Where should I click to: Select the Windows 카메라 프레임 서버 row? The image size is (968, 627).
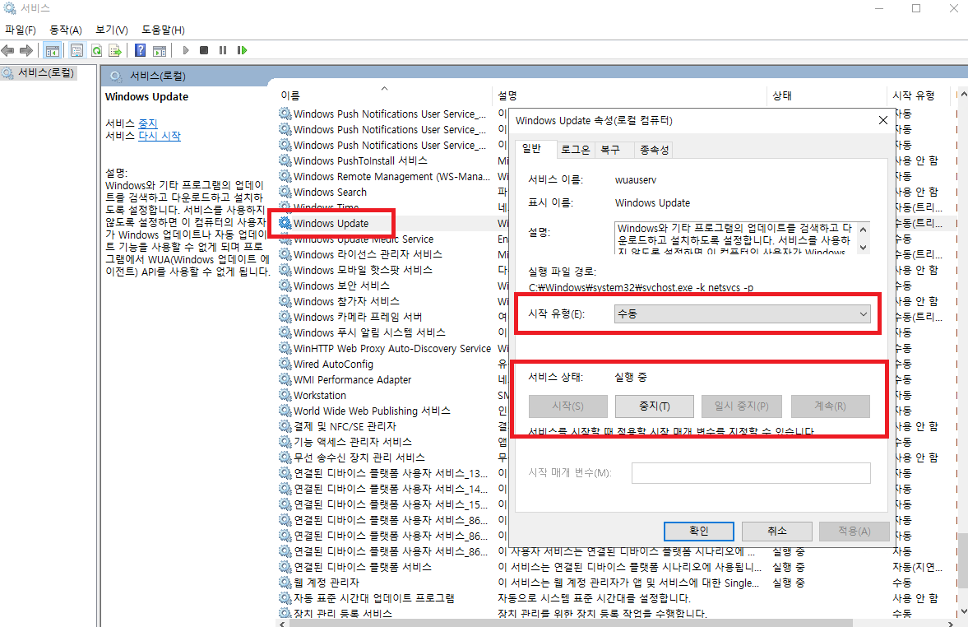pos(358,317)
